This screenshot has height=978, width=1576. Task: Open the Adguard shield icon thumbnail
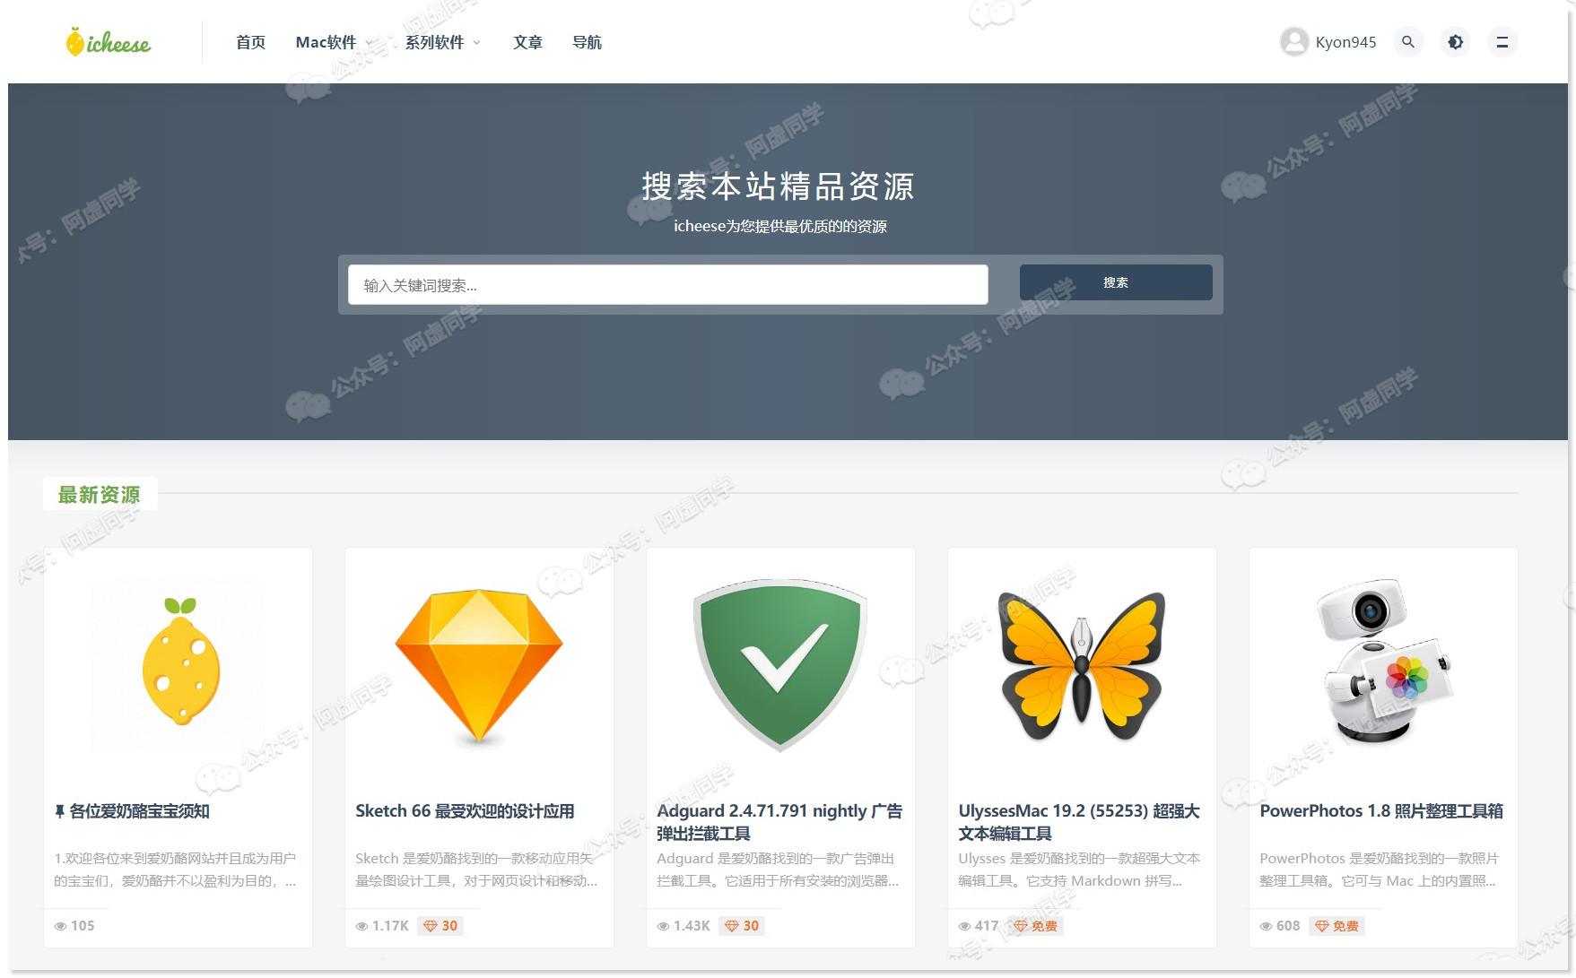tap(780, 664)
